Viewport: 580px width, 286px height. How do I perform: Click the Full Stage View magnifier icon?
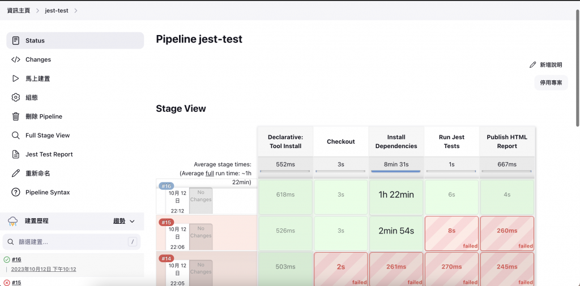[16, 135]
